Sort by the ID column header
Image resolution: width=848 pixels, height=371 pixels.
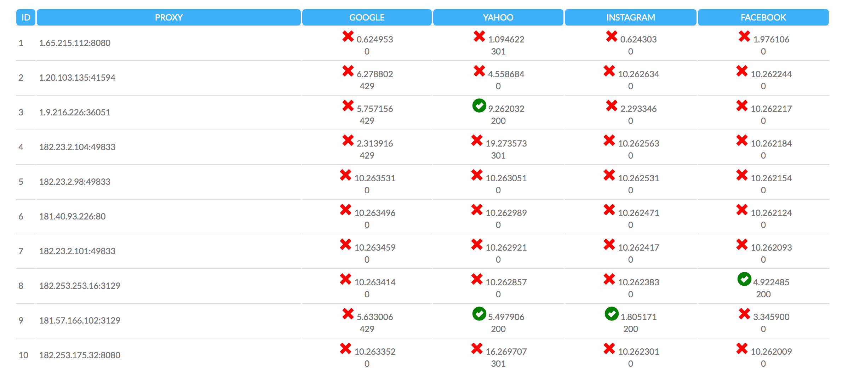25,17
